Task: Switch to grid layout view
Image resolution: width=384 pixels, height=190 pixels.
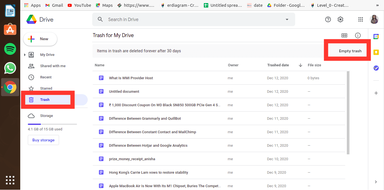Action: point(344,35)
